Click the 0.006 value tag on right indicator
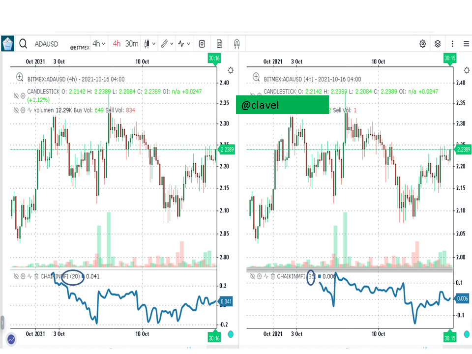This screenshot has height=354, width=472. click(x=462, y=298)
